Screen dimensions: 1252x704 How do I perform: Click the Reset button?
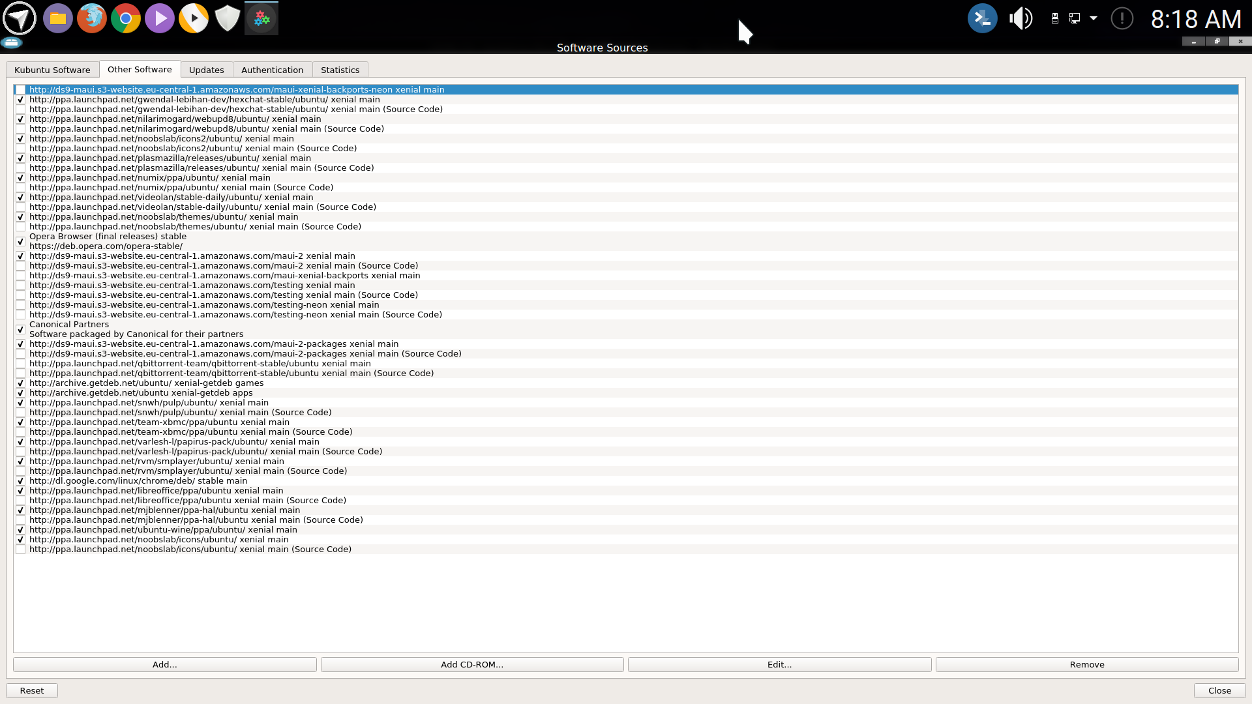click(x=32, y=690)
